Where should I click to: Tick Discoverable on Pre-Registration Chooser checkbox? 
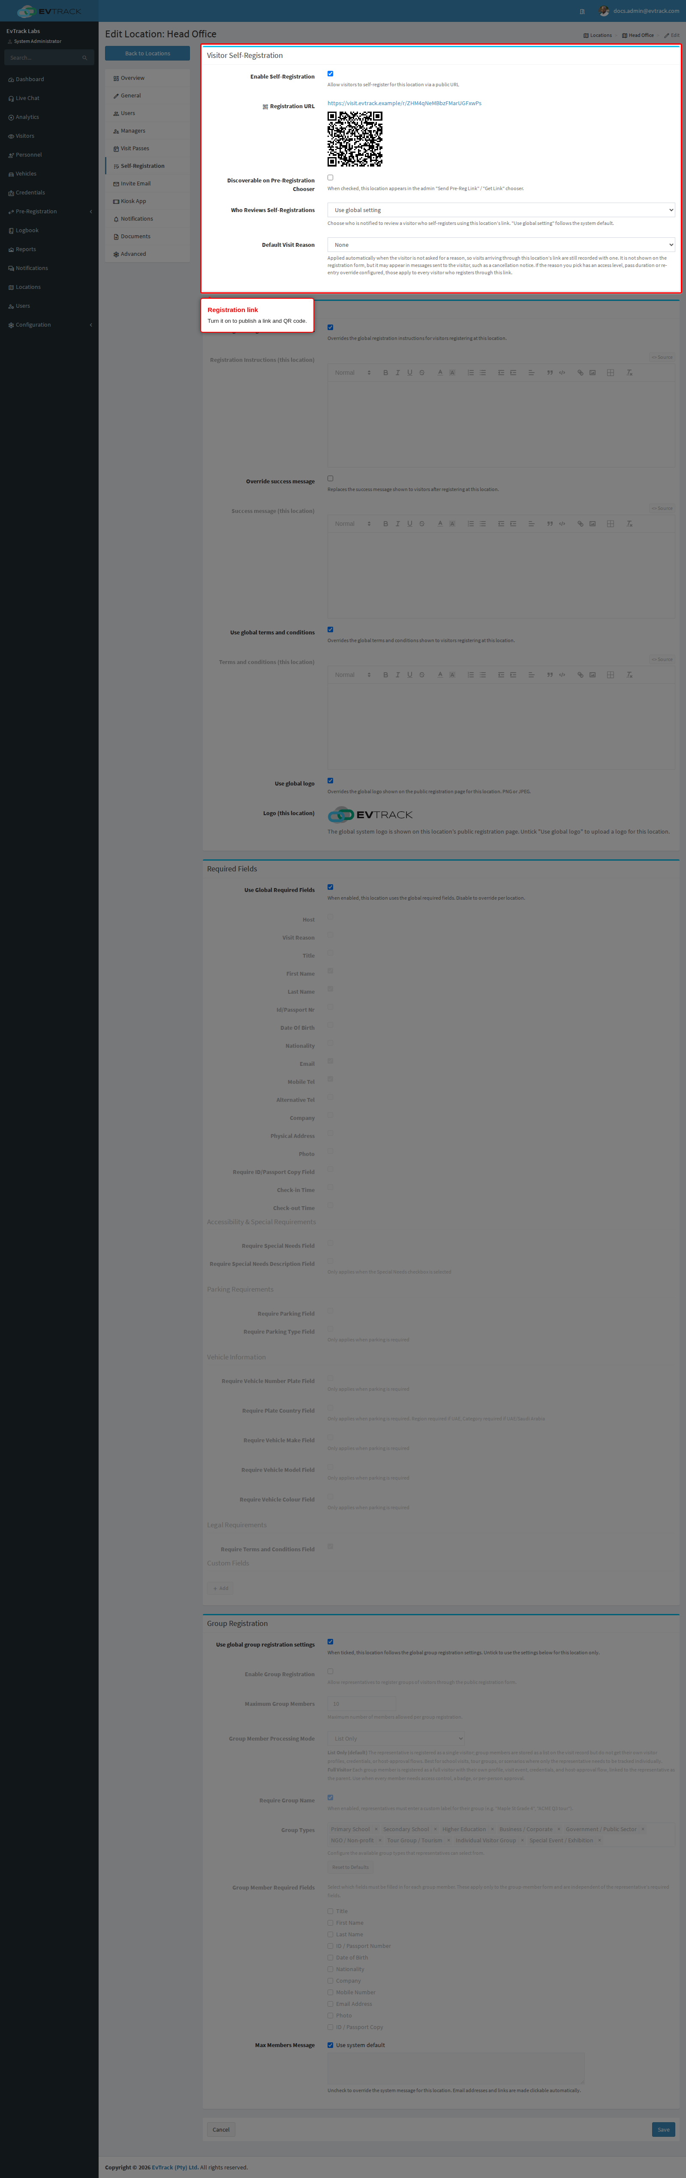(x=330, y=178)
